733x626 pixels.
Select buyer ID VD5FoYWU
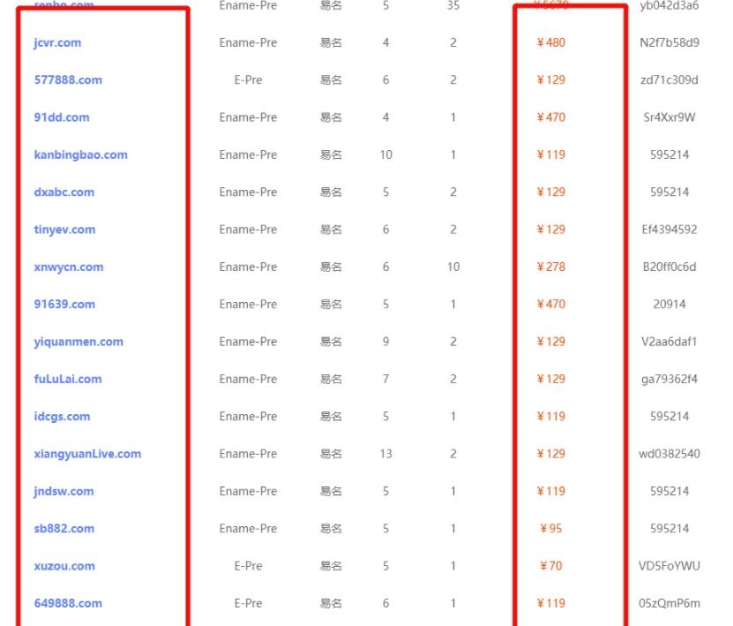(x=669, y=566)
